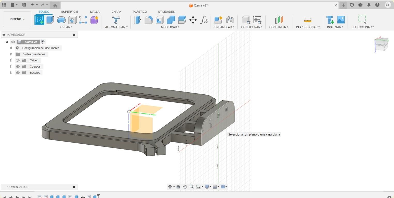Click the Undo arrow
This screenshot has width=394, height=198.
33,5
